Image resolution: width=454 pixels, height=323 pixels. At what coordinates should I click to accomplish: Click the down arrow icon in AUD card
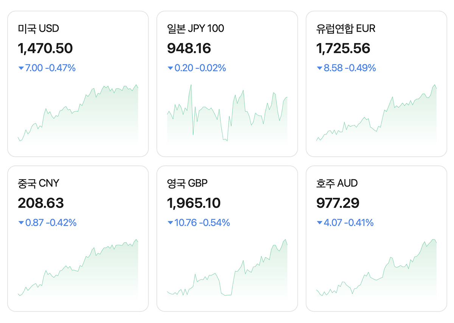tap(319, 223)
